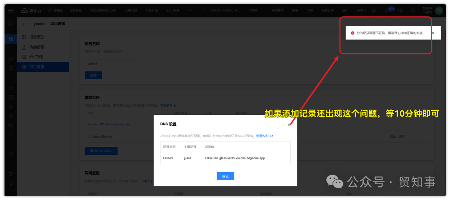
Task: Open SSL 证书 shortcut
Action: (x=173, y=10)
